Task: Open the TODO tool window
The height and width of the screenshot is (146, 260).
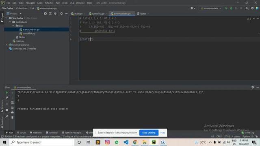Action: [x=22, y=133]
